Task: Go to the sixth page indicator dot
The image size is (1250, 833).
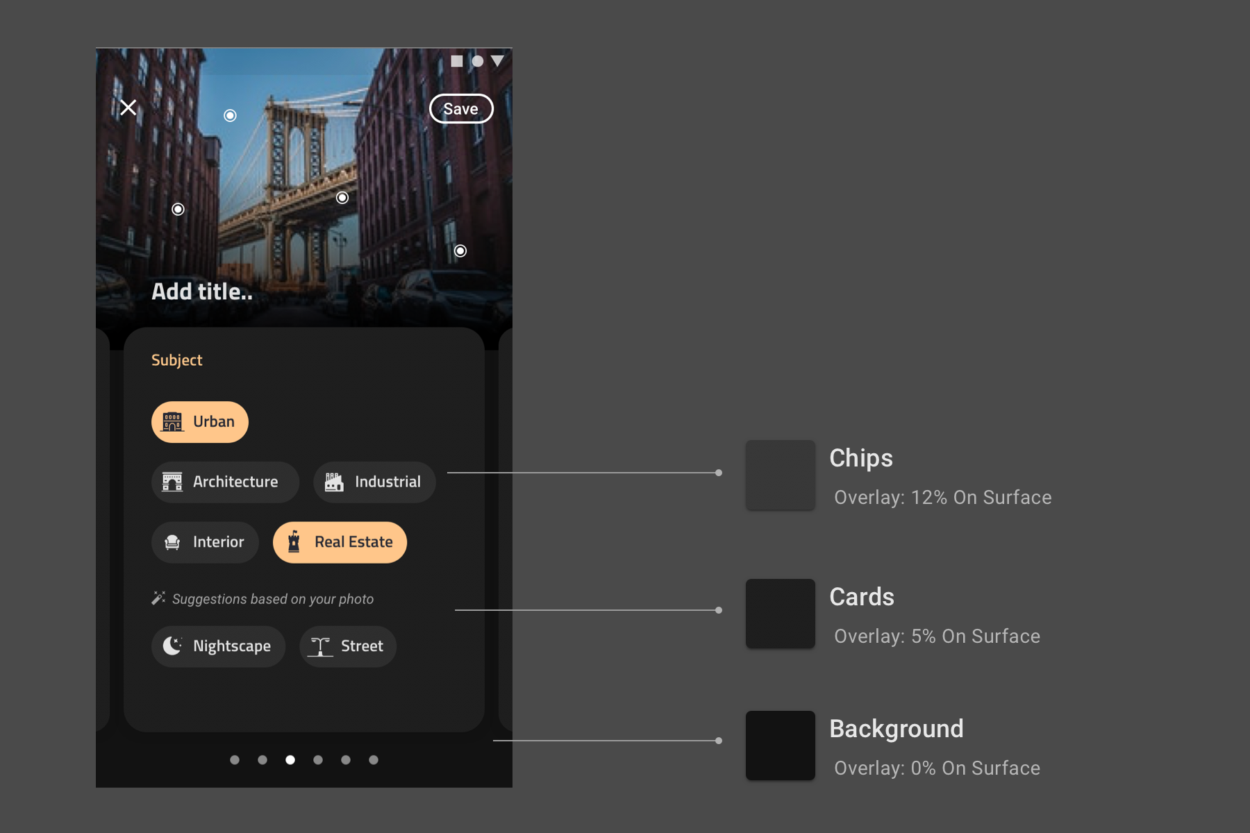Action: (374, 760)
